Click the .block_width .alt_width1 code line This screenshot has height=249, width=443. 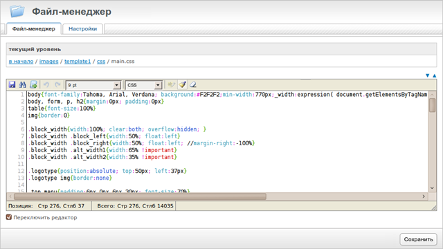click(102, 150)
